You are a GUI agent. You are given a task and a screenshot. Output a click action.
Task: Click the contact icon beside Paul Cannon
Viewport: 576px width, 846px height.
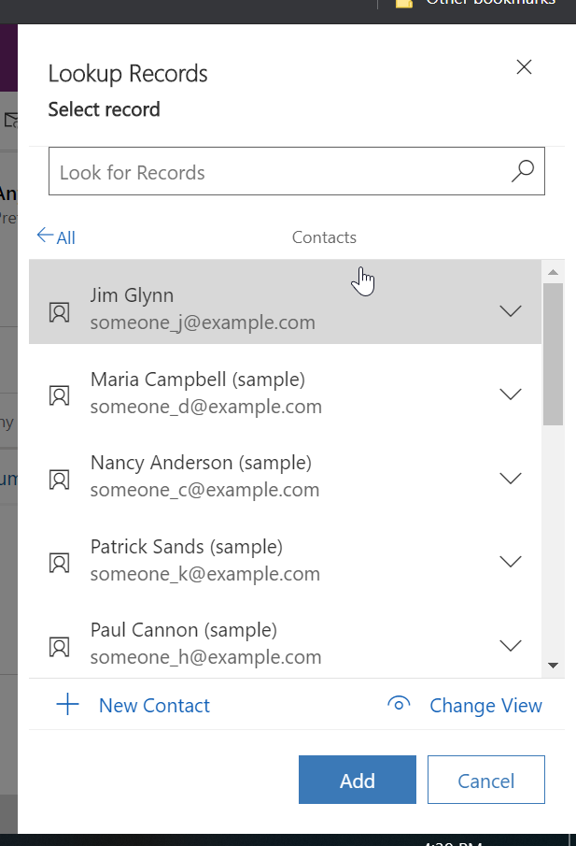[x=60, y=645]
